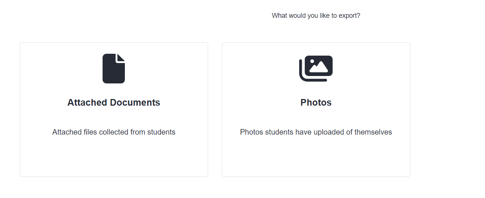Click empty space below the Photos description
485x198 pixels.
pyautogui.click(x=316, y=156)
